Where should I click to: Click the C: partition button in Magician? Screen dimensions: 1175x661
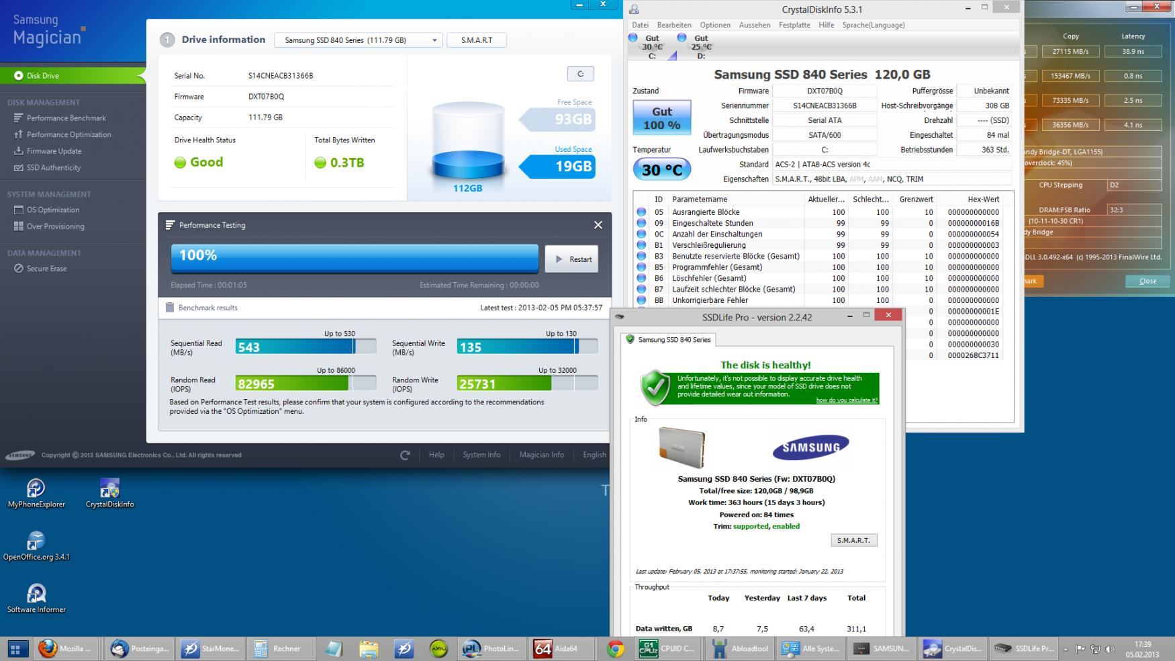[x=580, y=74]
